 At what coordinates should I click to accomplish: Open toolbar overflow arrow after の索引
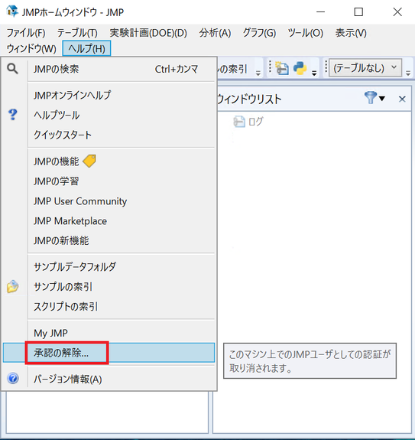258,73
